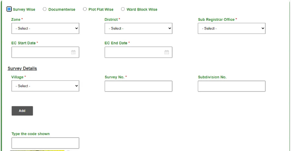Image resolution: width=291 pixels, height=151 pixels.
Task: Click the Subdivision No. text box
Action: 232,86
